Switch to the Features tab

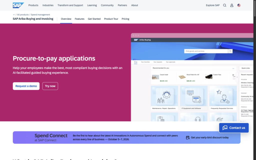(x=79, y=19)
